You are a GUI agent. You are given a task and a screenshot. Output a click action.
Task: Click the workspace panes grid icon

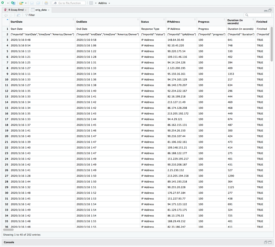pos(91,3)
